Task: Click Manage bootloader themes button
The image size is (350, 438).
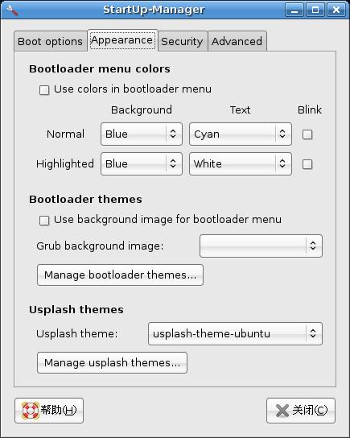Action: coord(121,275)
